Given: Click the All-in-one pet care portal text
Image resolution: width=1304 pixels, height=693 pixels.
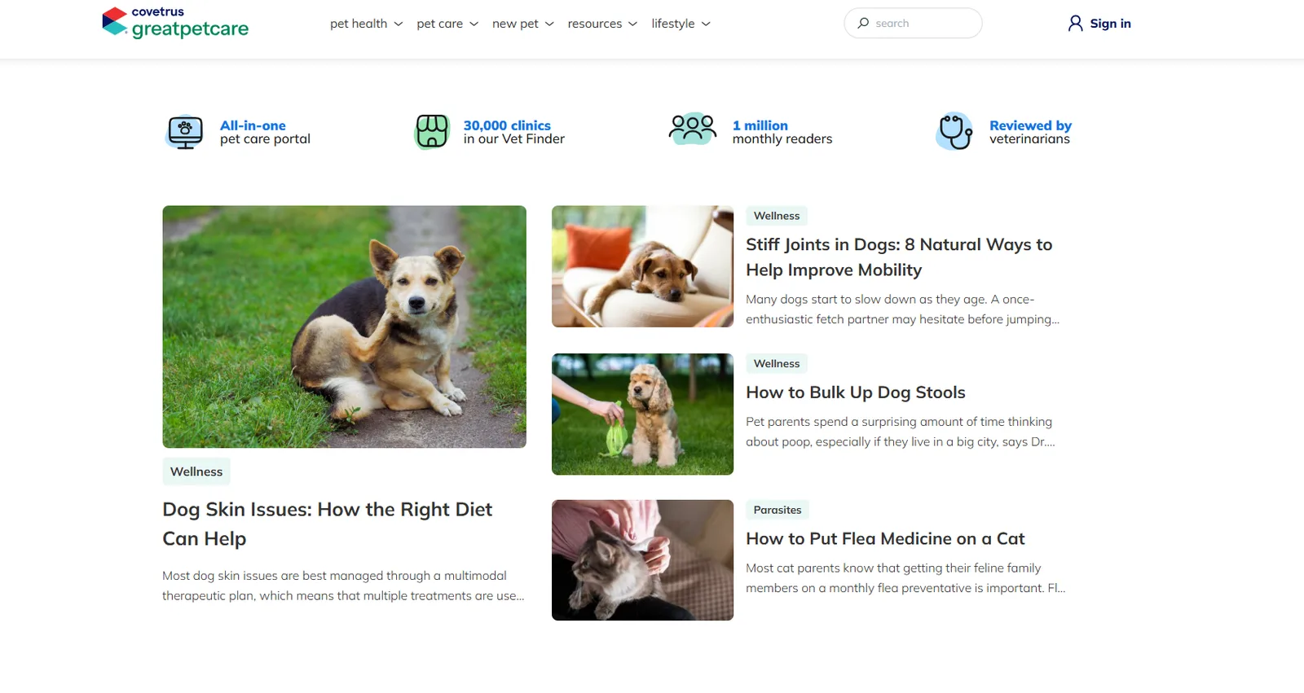Looking at the screenshot, I should (x=265, y=132).
